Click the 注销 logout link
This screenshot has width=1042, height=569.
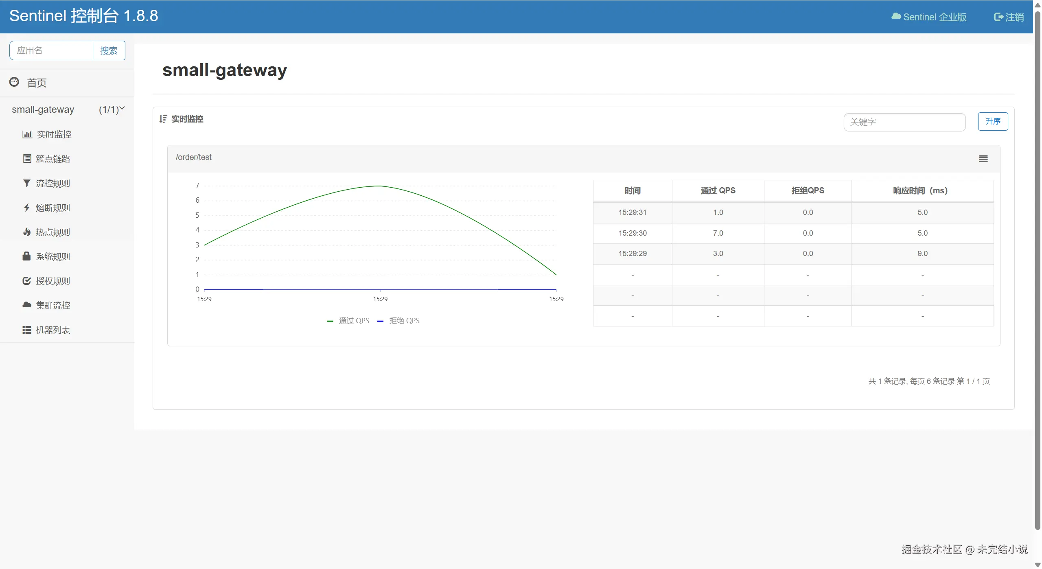coord(1009,17)
